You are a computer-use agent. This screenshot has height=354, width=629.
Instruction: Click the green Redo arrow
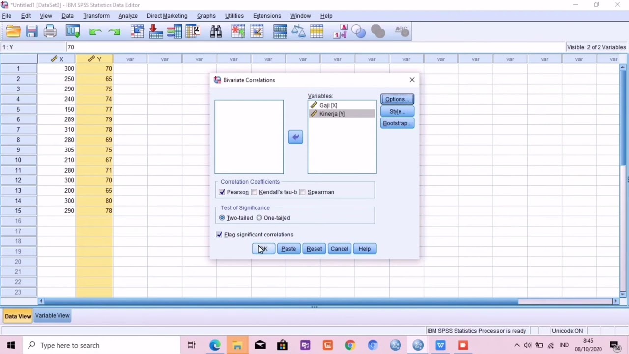114,32
